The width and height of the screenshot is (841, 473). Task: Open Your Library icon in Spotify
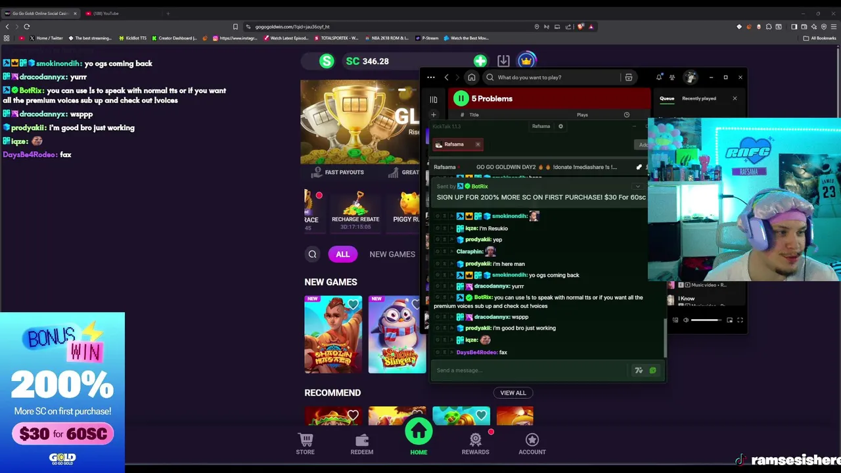point(434,100)
